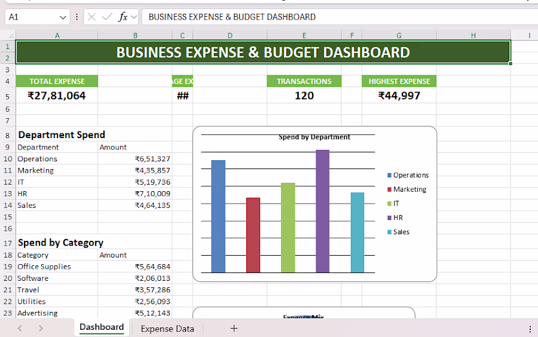The image size is (538, 337).
Task: Select column A header
Action: click(57, 36)
